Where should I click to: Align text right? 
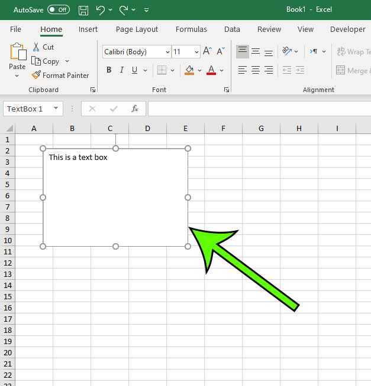pos(269,70)
